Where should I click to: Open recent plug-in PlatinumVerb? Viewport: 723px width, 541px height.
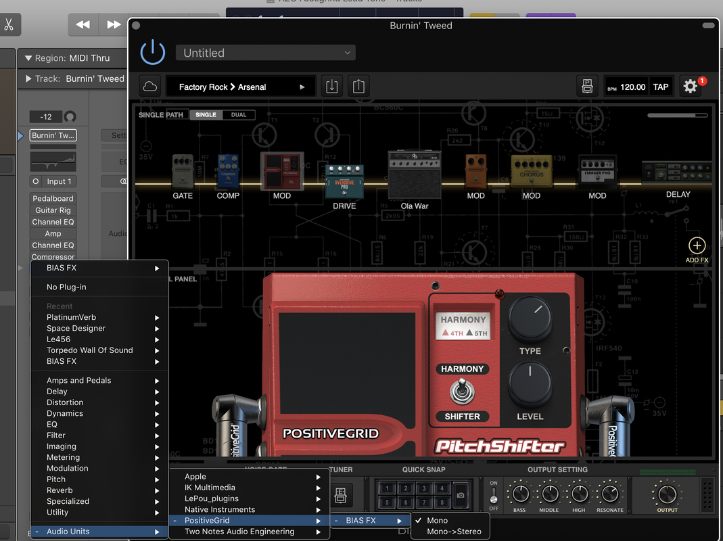(x=99, y=317)
